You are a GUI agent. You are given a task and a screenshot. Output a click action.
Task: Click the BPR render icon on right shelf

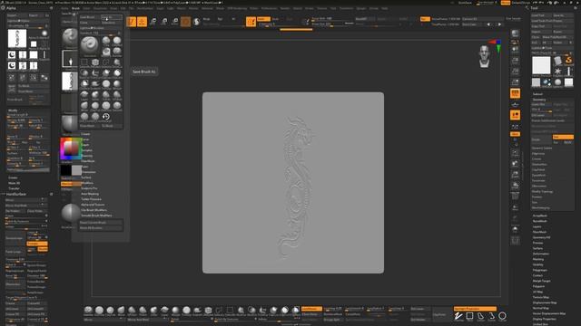tap(515, 34)
